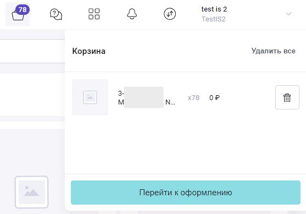This screenshot has height=214, width=306.
Task: Open the notifications bell
Action: click(x=132, y=14)
